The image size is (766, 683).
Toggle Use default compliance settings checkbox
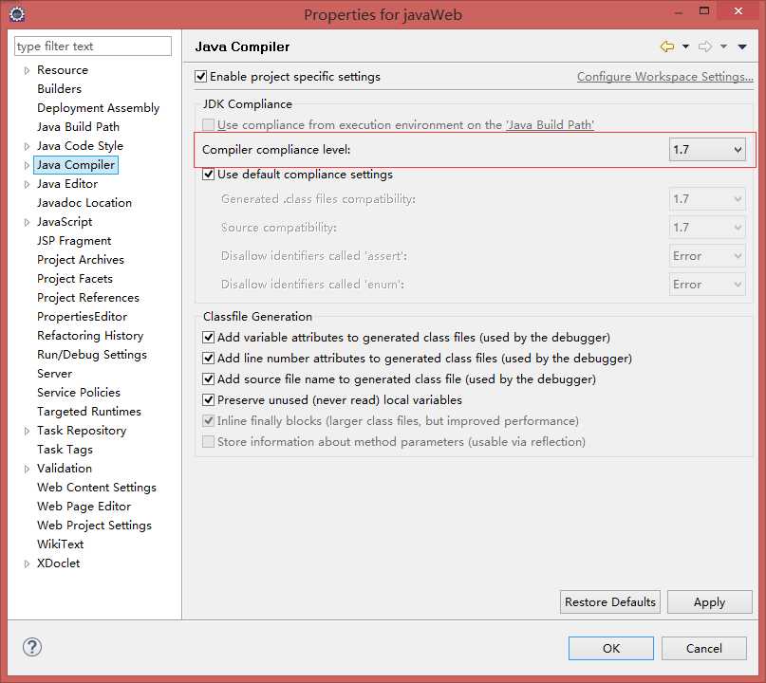[x=208, y=175]
